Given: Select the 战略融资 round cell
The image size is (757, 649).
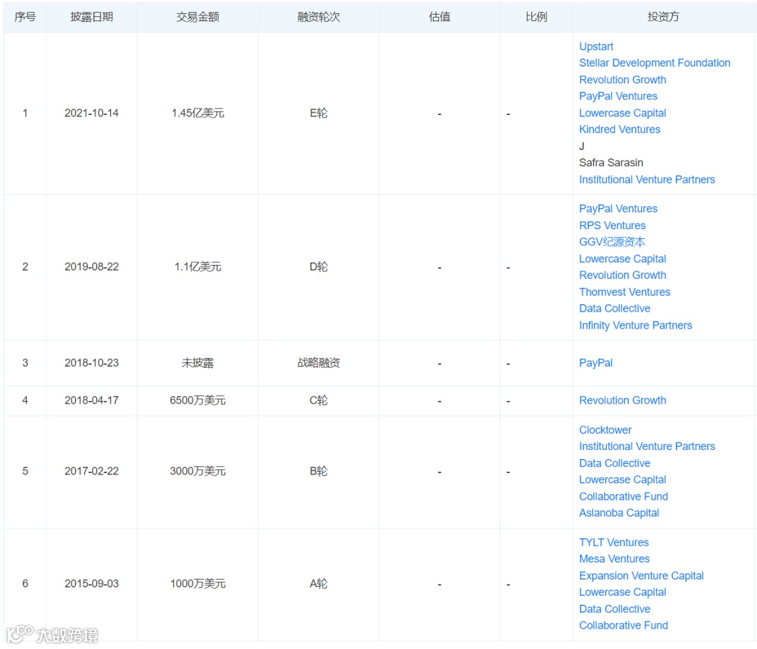Looking at the screenshot, I should pos(319,363).
